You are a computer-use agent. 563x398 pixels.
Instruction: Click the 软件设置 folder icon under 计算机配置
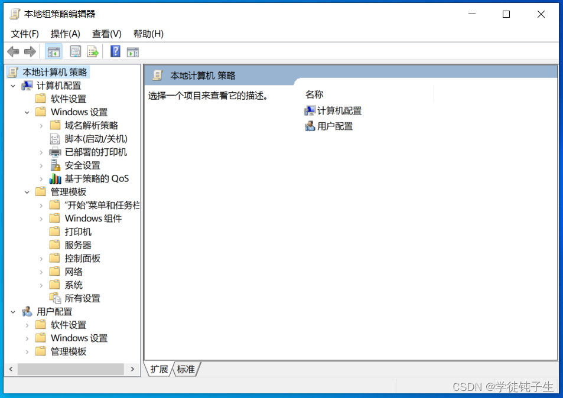click(41, 99)
